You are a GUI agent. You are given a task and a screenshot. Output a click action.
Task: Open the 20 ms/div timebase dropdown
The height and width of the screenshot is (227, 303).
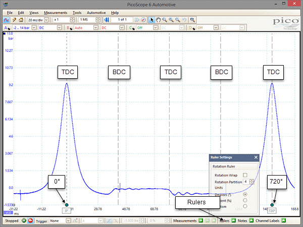click(46, 20)
